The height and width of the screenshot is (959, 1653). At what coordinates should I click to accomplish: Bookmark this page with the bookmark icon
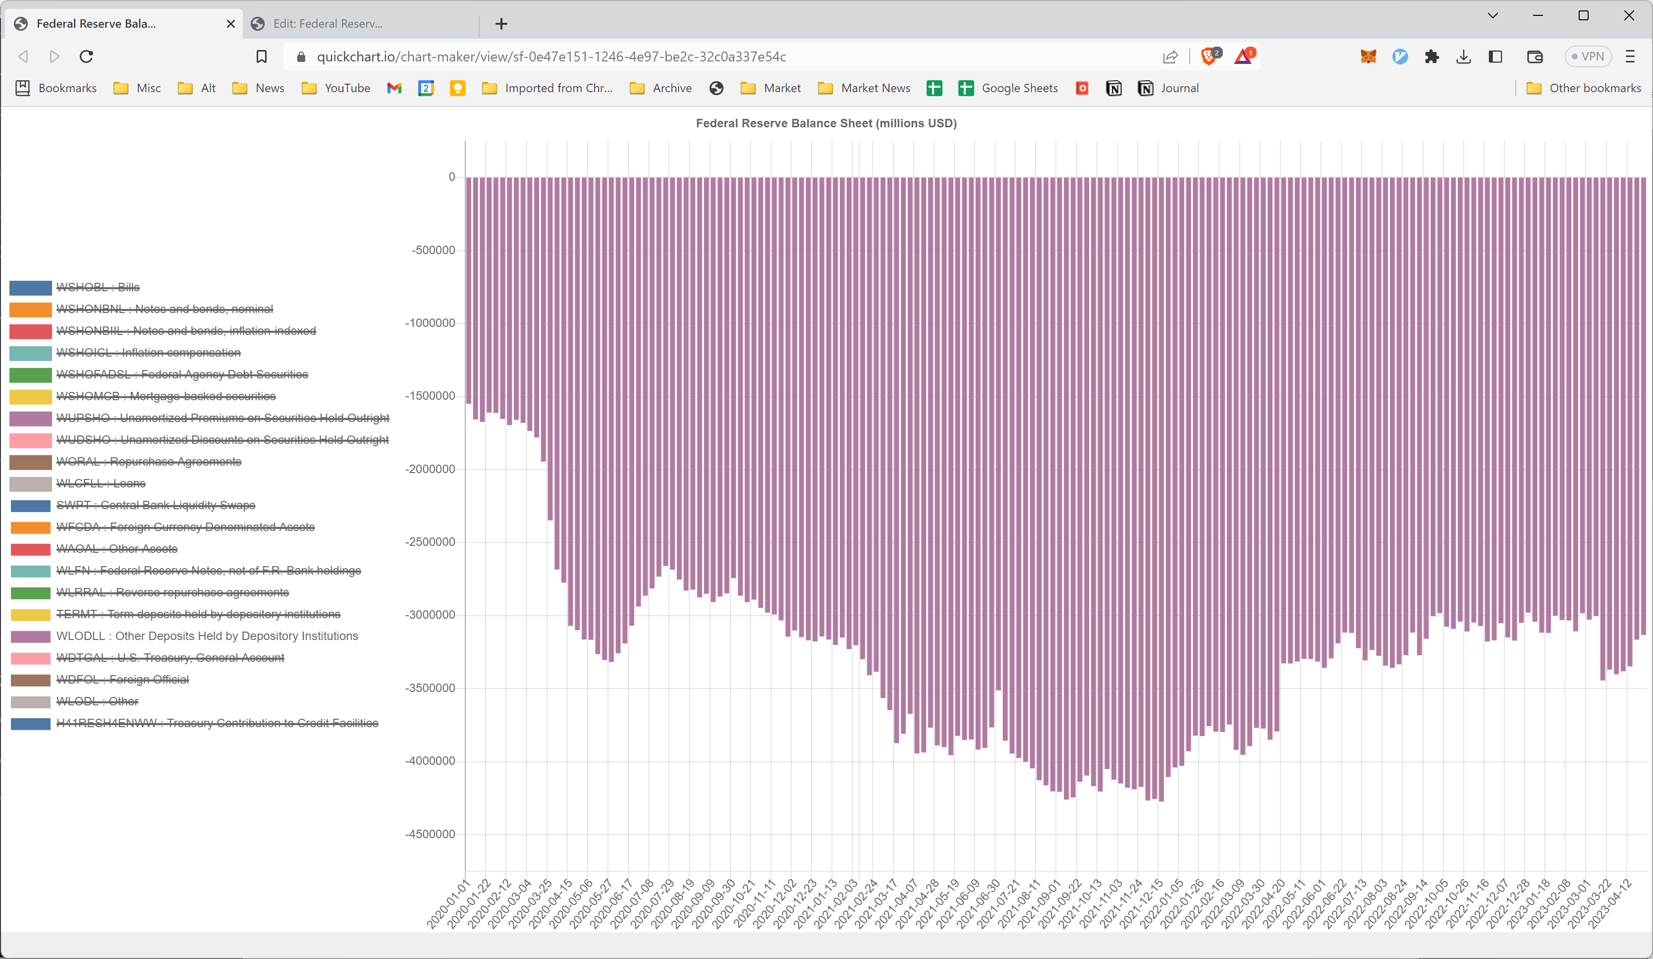261,56
